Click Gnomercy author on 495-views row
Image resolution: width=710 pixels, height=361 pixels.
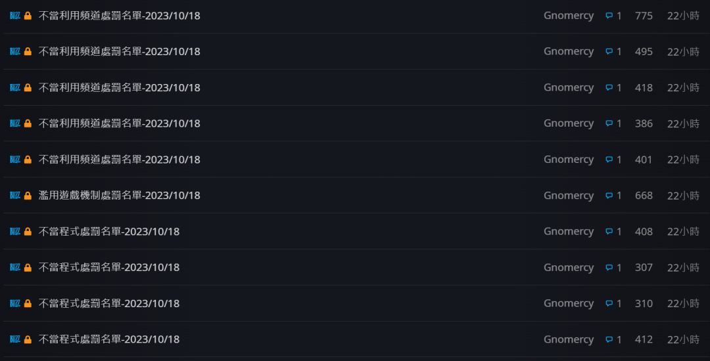(569, 51)
